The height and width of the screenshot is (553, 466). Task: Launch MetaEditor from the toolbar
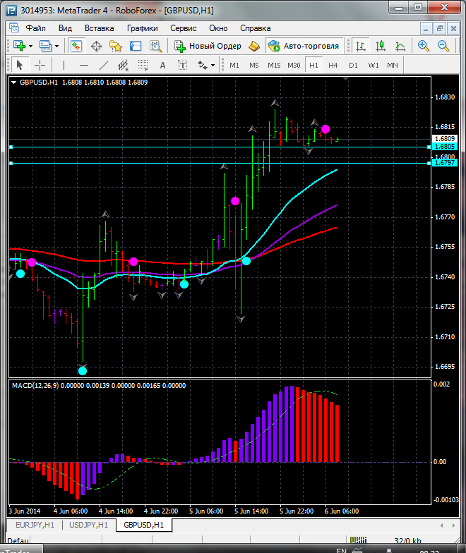coord(254,46)
